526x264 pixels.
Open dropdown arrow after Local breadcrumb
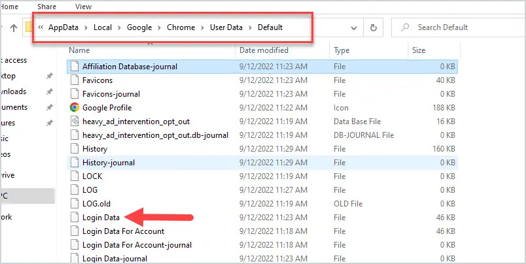(120, 28)
